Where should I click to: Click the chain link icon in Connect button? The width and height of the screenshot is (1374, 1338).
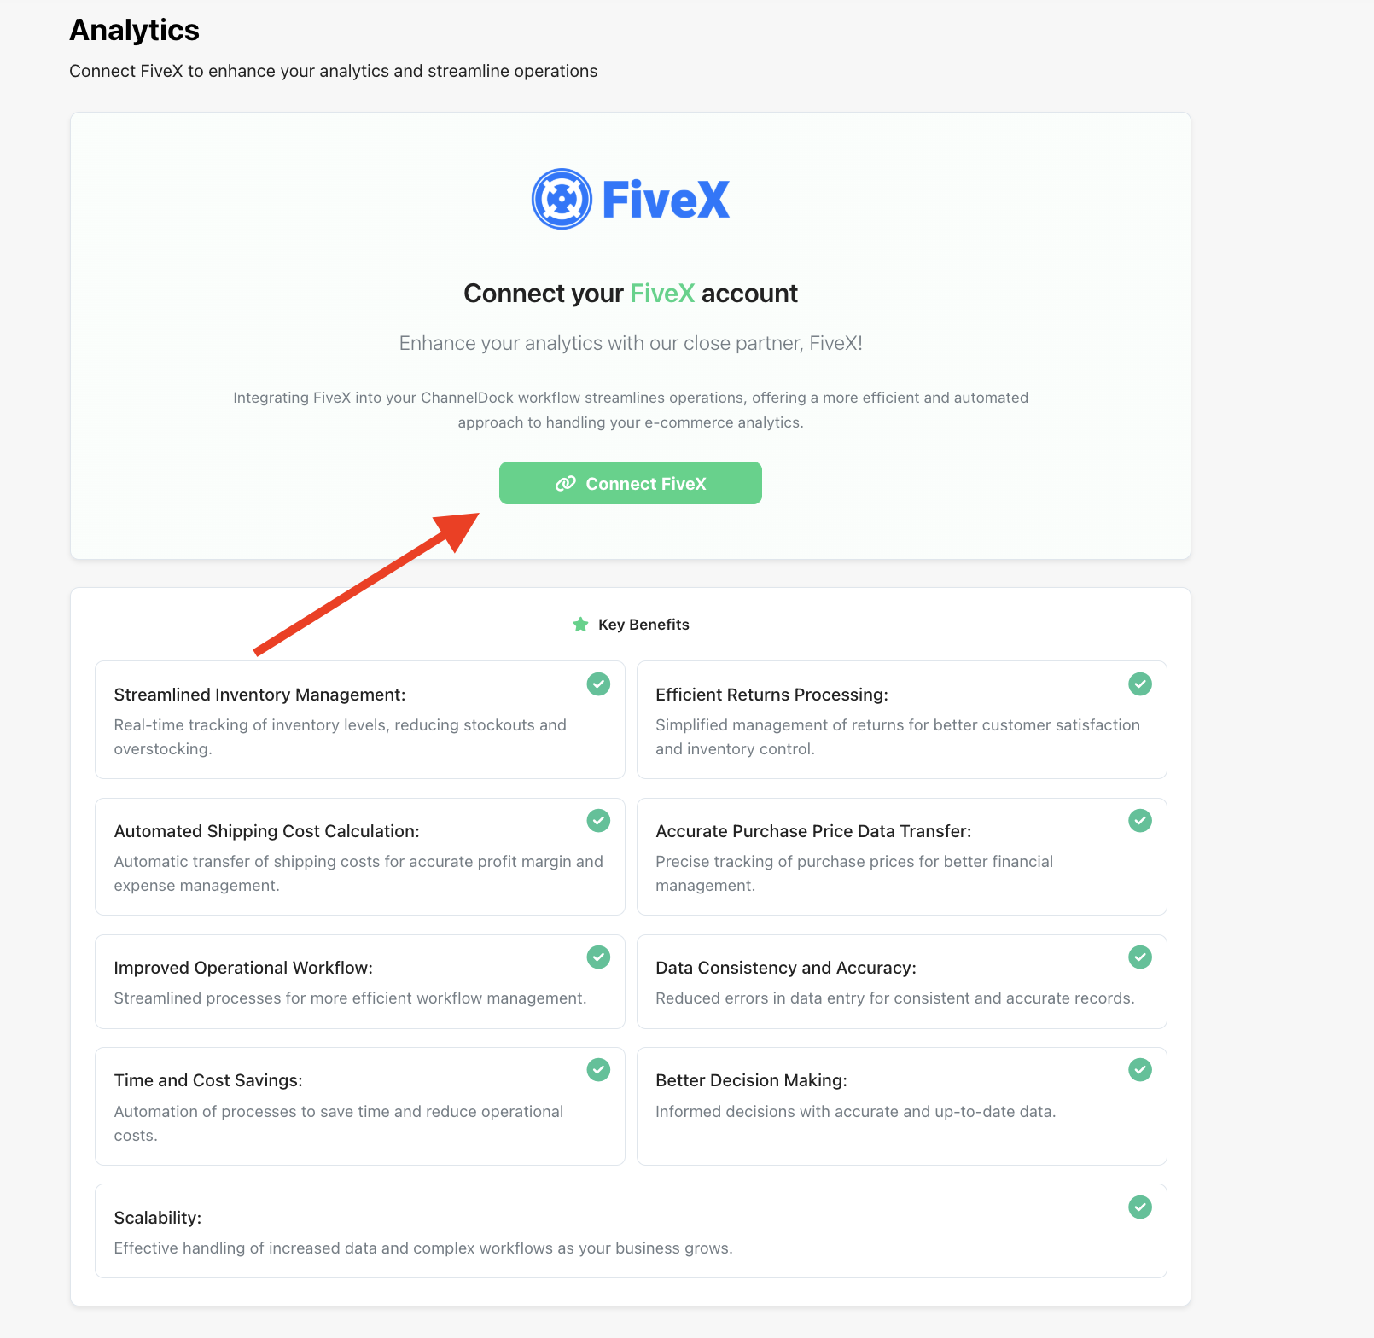[565, 484]
